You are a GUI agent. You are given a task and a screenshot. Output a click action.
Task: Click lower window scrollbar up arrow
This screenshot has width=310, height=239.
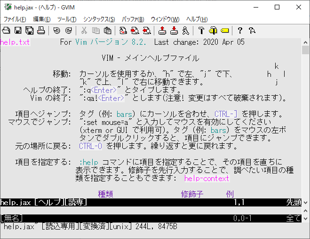pyautogui.click(x=305, y=211)
